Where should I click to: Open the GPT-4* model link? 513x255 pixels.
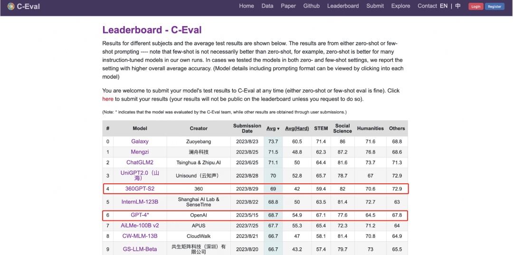tap(140, 215)
